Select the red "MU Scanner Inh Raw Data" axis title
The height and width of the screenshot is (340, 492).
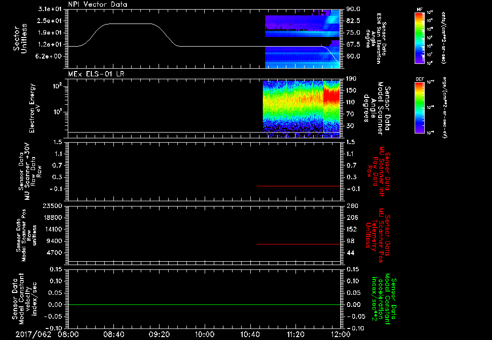[379, 171]
